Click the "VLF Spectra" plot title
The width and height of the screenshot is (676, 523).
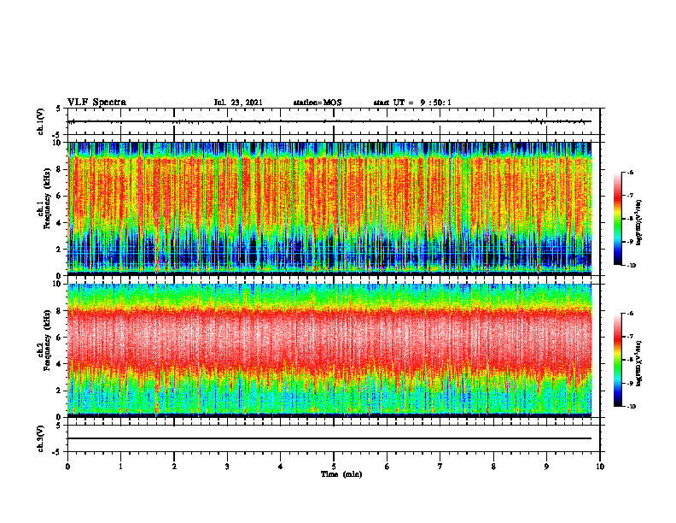tap(96, 103)
